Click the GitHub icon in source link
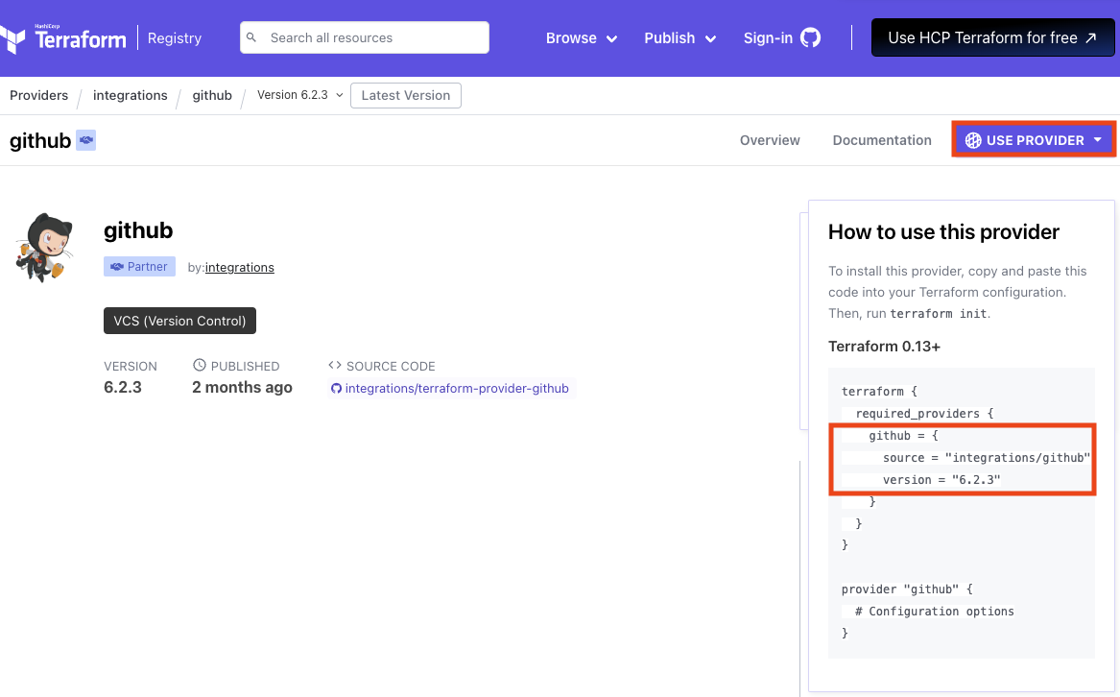 pyautogui.click(x=336, y=388)
